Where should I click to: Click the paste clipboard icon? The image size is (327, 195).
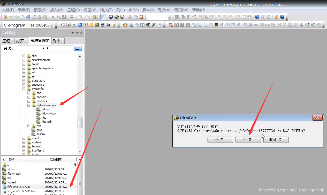pos(141,17)
